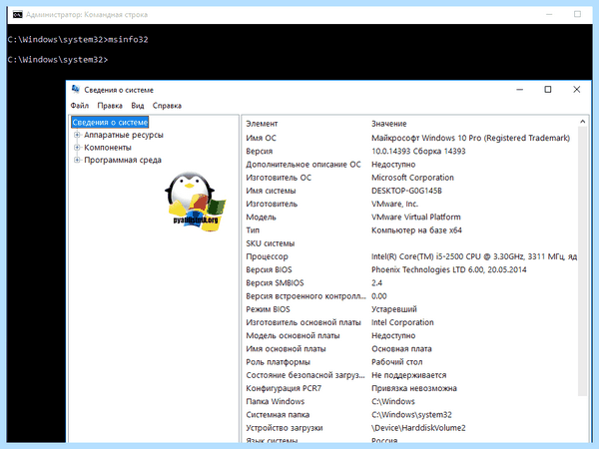Screen dimensions: 599x449
Task: Select the Роль платформы row
Action: pyautogui.click(x=410, y=362)
